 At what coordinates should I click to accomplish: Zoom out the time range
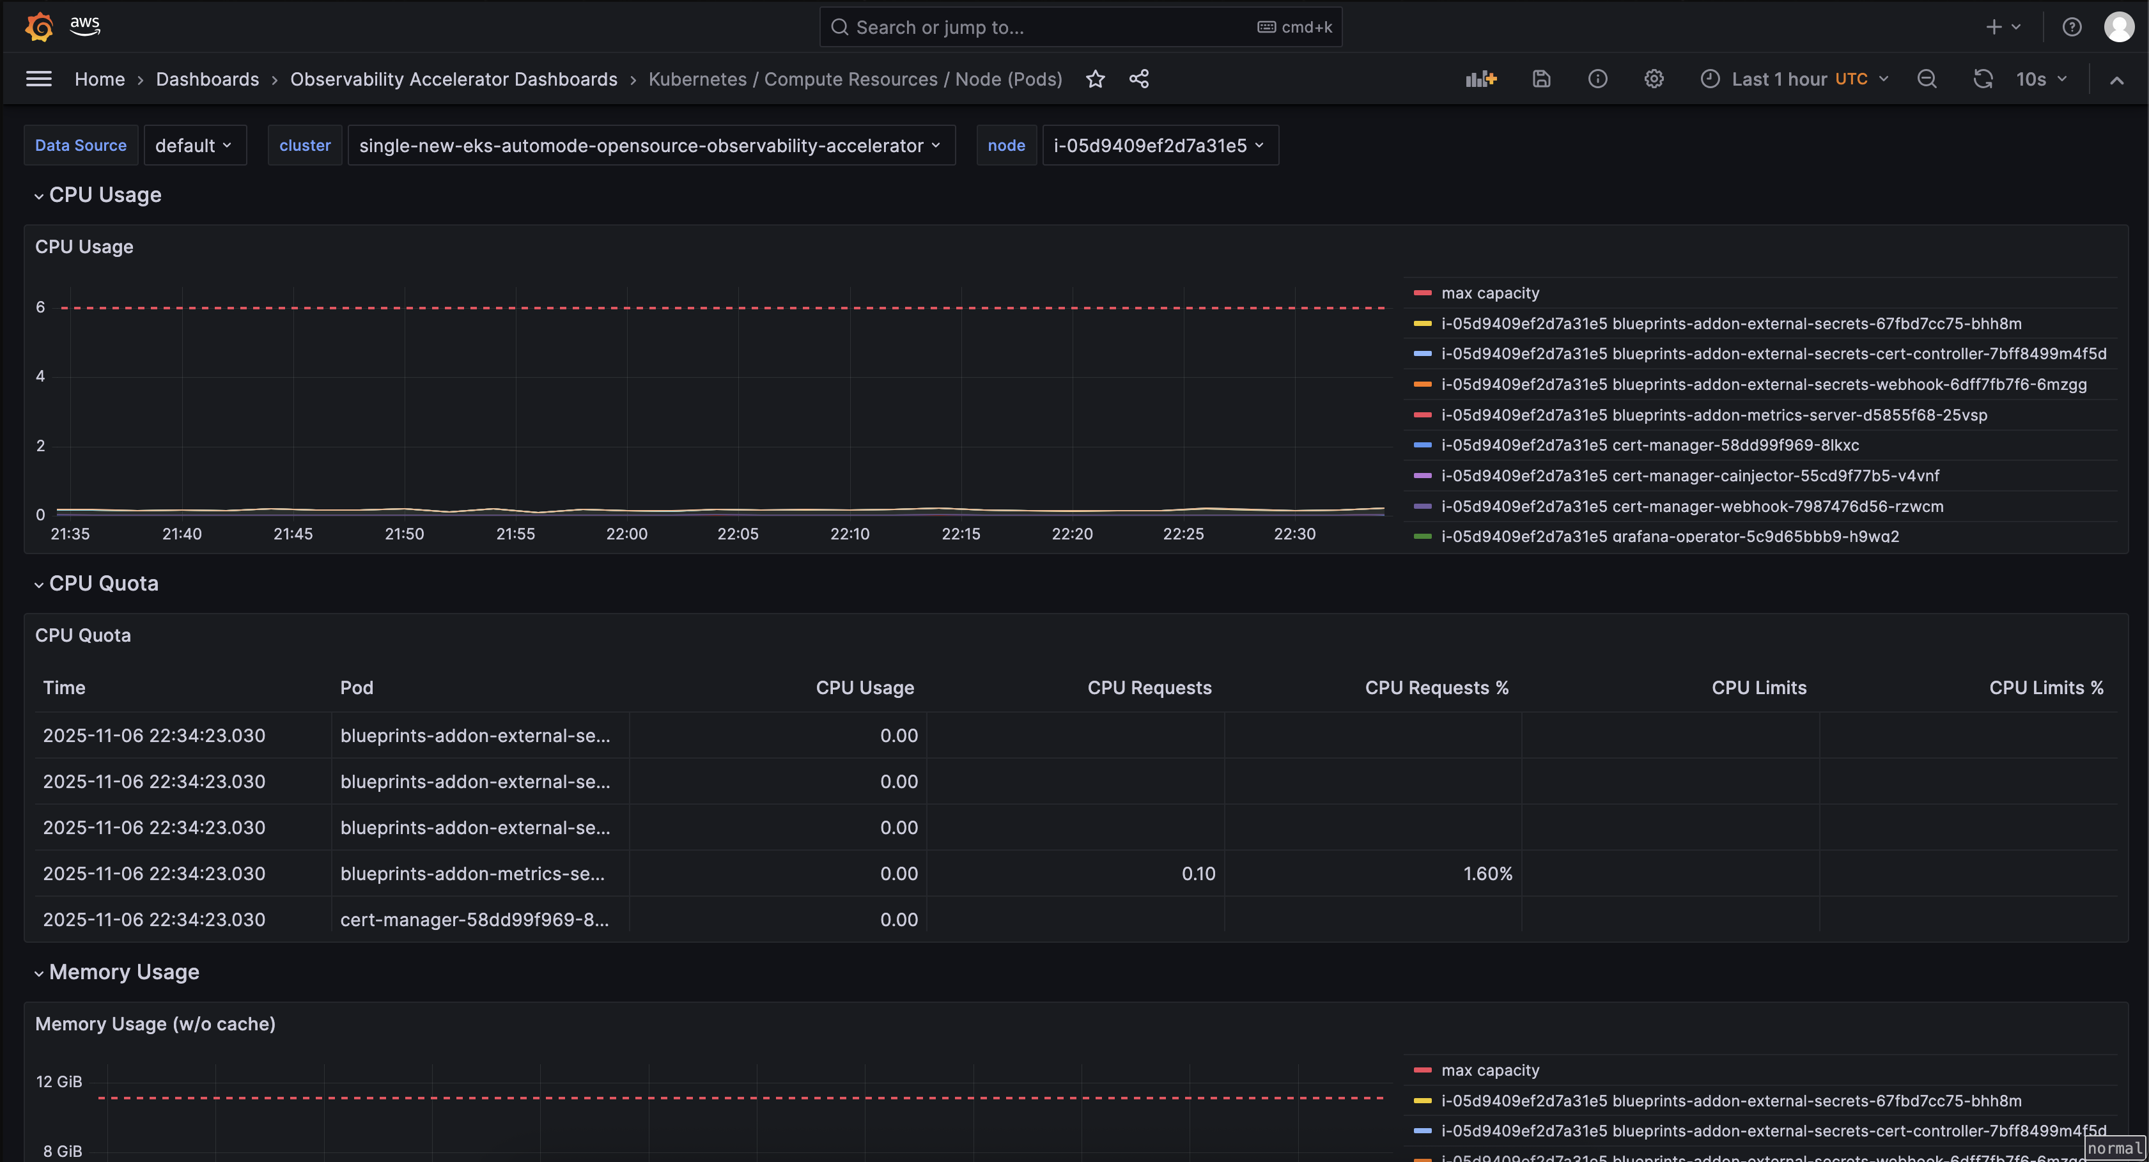click(x=1927, y=79)
